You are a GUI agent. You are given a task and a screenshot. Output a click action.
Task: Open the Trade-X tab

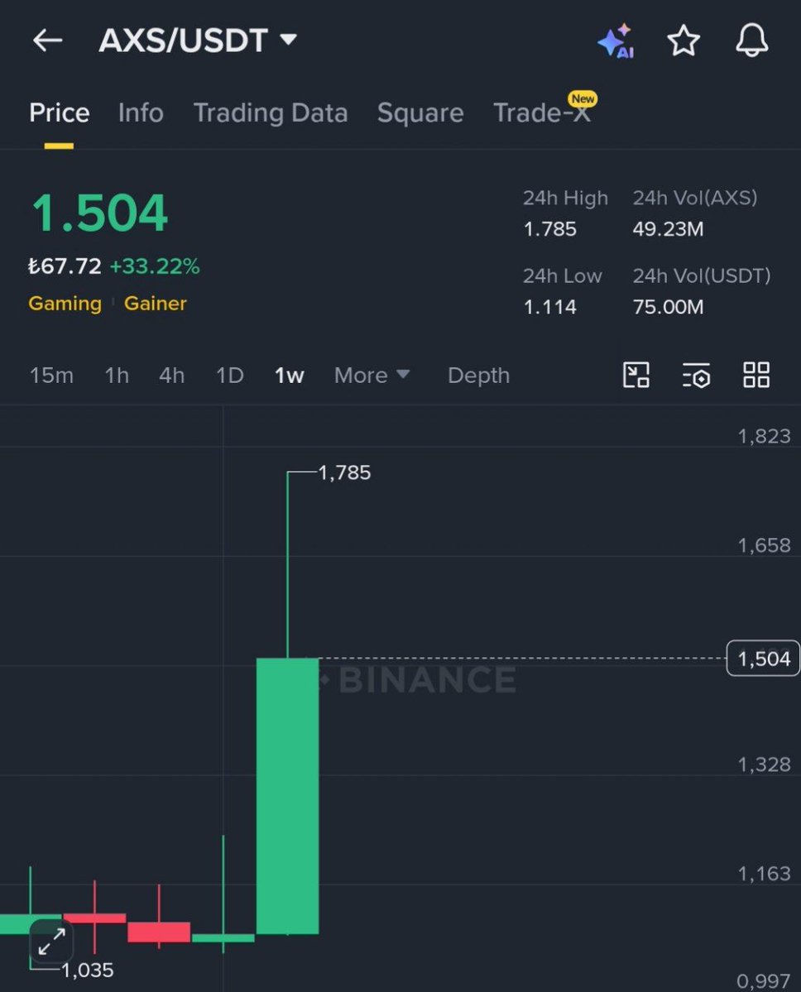click(542, 113)
